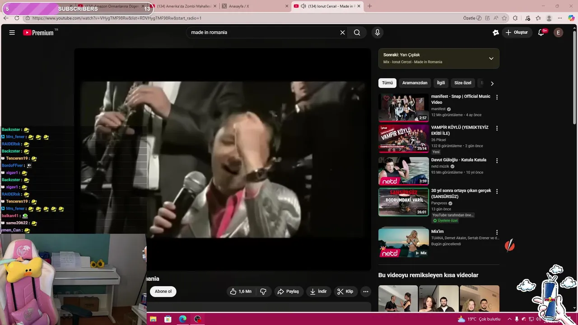Open File Explorer from taskbar
Image resolution: width=578 pixels, height=325 pixels.
point(153,319)
